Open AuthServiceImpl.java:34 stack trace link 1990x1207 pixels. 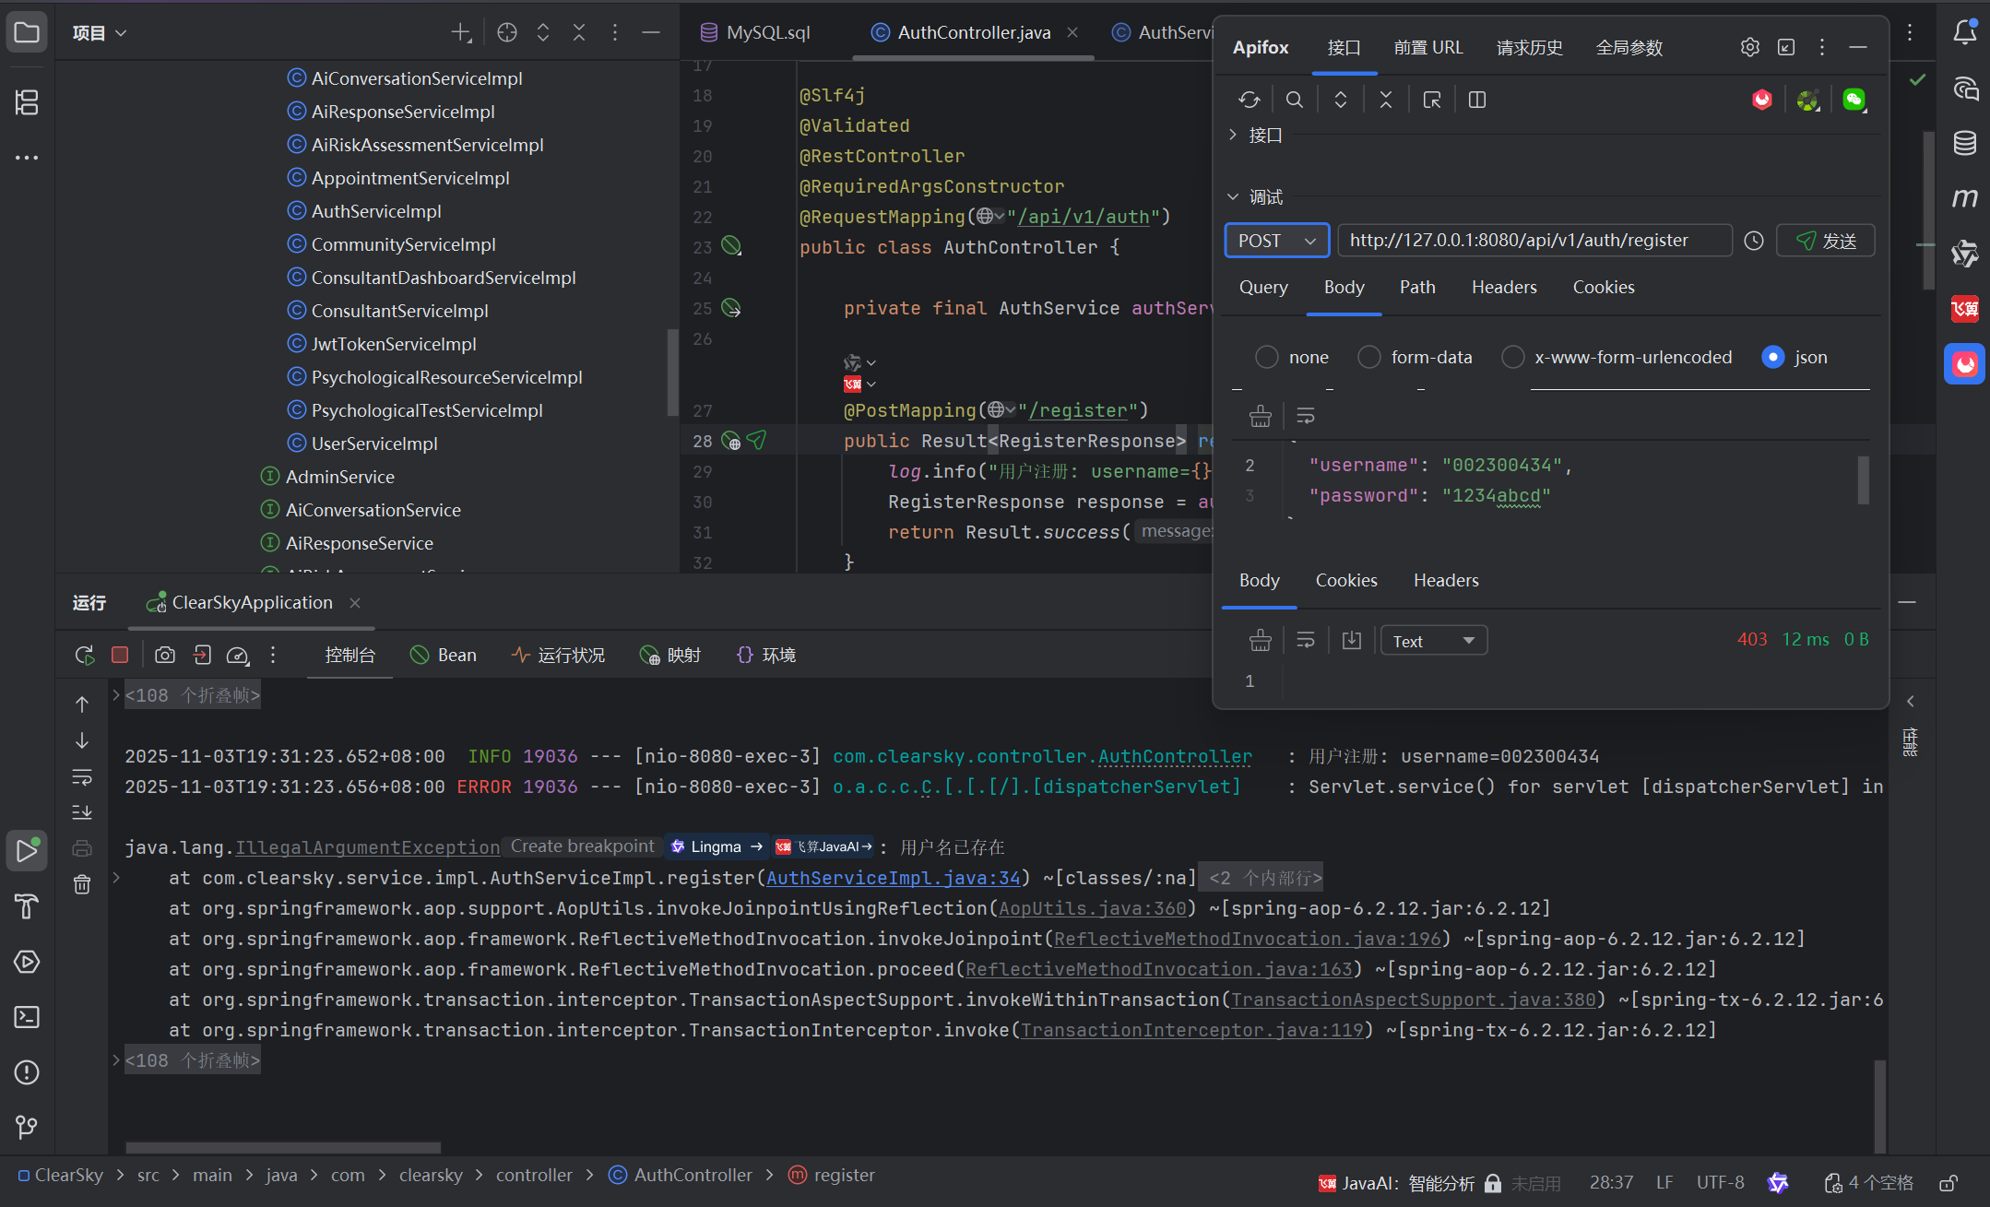coord(894,878)
